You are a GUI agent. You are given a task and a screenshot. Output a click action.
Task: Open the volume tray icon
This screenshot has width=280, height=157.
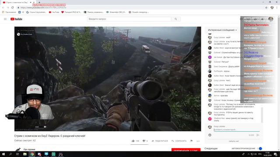pos(255,154)
